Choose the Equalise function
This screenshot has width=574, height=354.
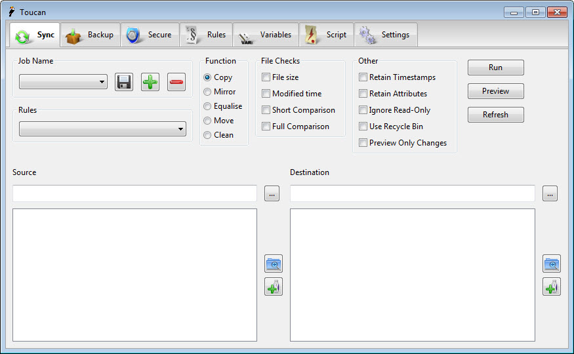[x=223, y=106]
